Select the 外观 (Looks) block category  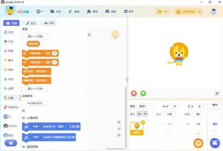tap(9, 42)
